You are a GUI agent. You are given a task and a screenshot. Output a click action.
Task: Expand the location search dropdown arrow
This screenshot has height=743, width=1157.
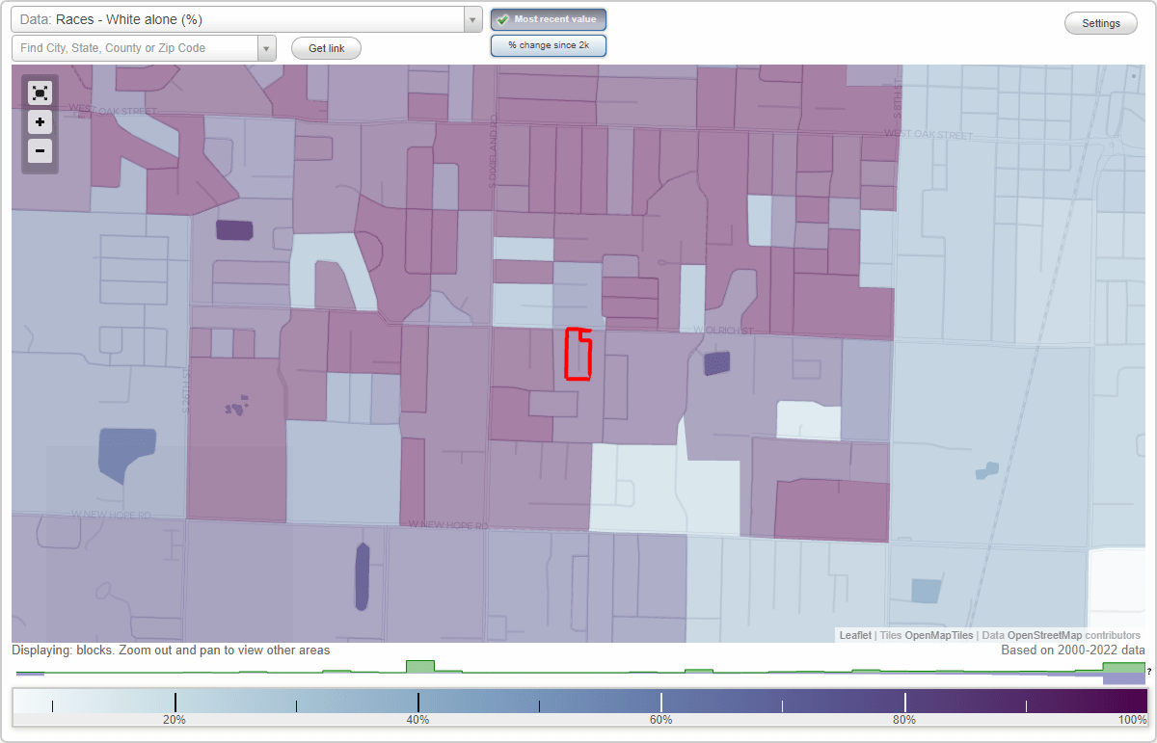coord(267,48)
